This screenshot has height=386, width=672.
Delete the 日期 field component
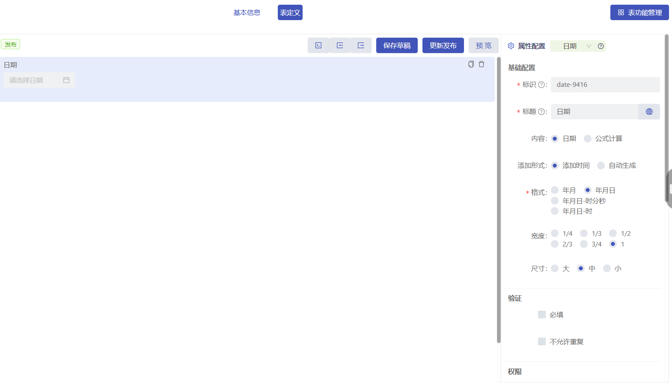[482, 64]
